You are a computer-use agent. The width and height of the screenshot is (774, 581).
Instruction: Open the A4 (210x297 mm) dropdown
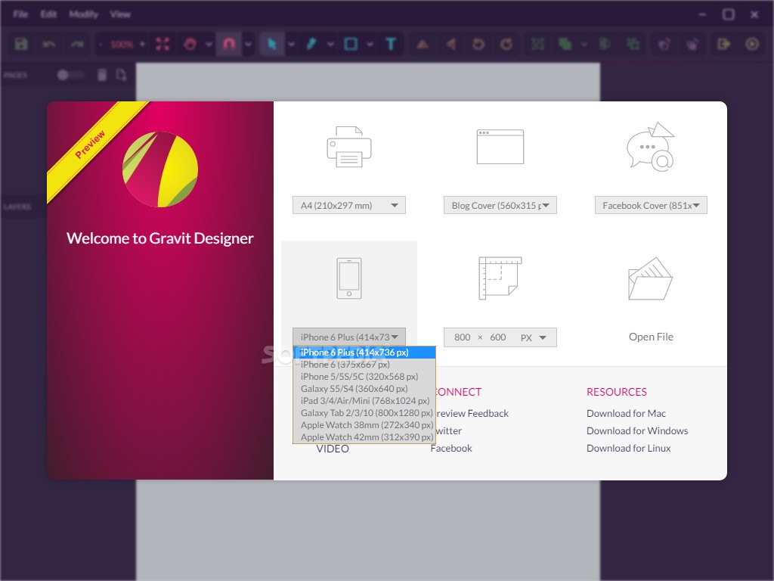349,205
